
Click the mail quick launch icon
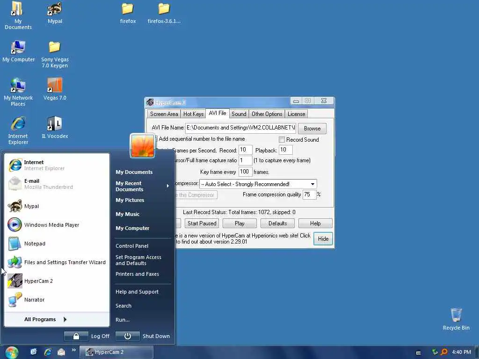click(61, 352)
